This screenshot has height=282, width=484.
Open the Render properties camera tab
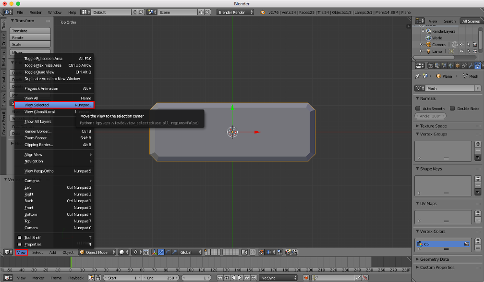coord(431,66)
